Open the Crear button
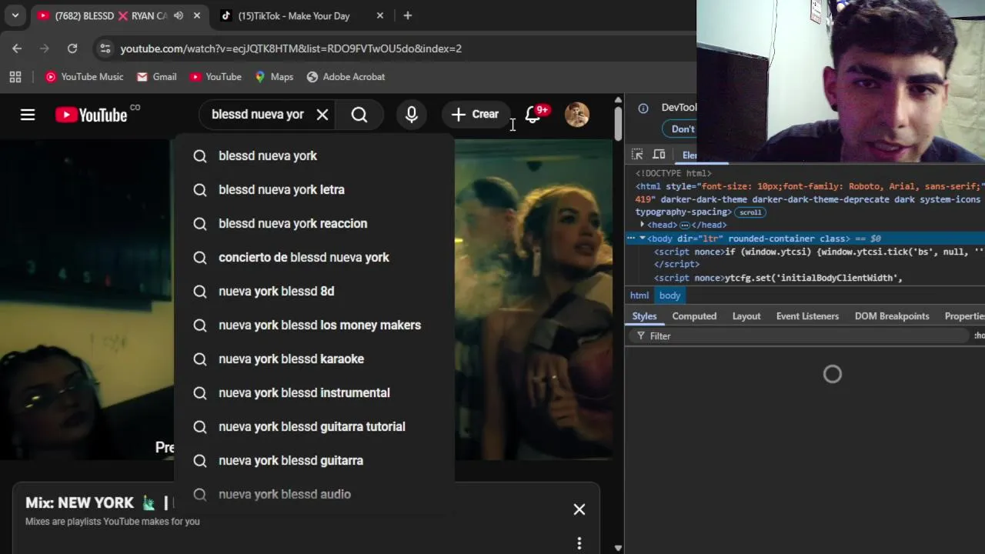Screen dimensions: 985x554 coord(476,115)
